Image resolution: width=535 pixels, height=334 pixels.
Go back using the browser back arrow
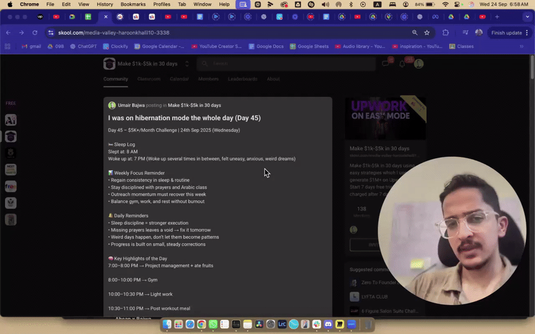pos(8,33)
